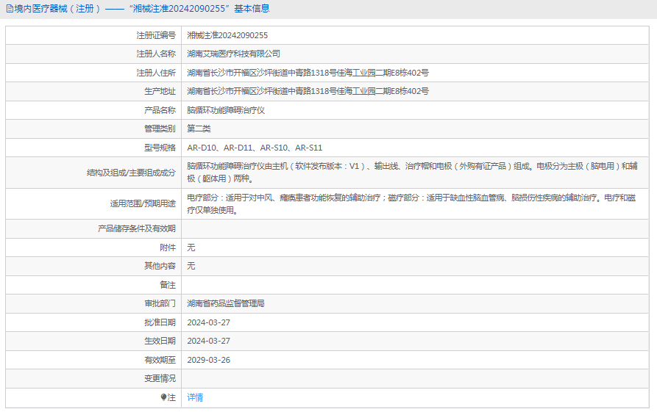Image resolution: width=657 pixels, height=412 pixels.
Task: Click the 生效日期 value 2024-03-27
Action: pos(209,341)
